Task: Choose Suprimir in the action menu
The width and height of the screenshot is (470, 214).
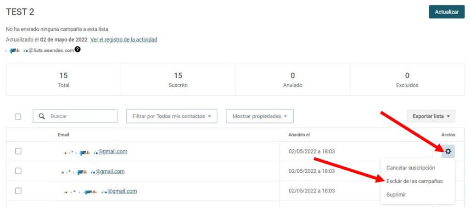Action: click(396, 195)
